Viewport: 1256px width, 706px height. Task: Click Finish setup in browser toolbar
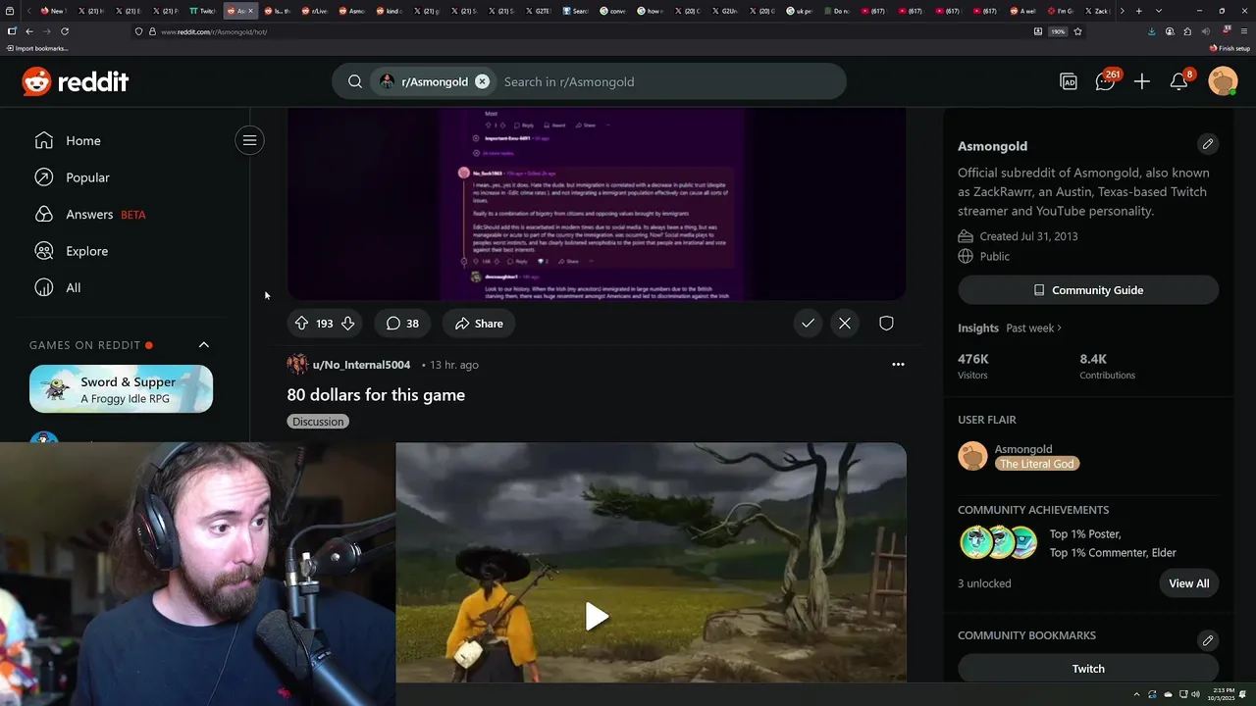[1230, 48]
